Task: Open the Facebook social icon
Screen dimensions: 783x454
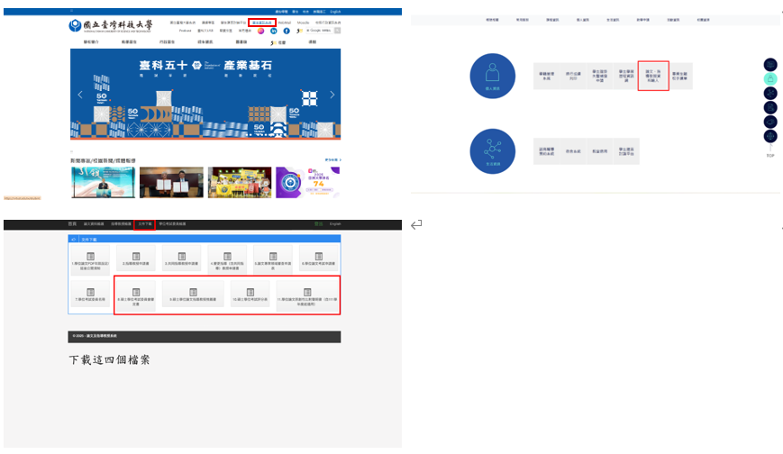Action: coord(287,31)
